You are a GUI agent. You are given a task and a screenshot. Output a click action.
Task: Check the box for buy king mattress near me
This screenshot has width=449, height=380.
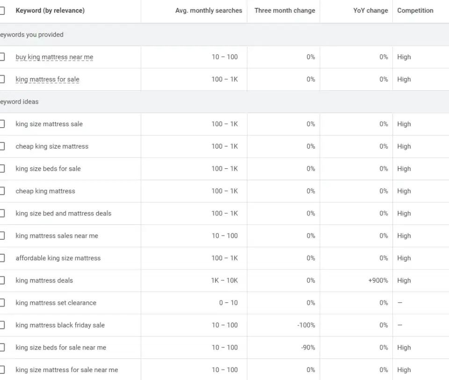[x=2, y=57]
